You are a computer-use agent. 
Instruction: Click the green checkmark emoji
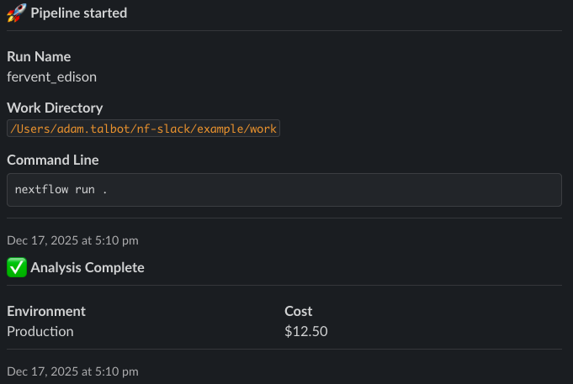16,267
